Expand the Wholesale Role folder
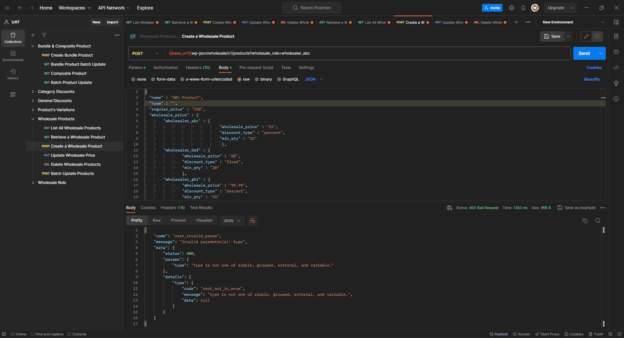Screen dimensions: 624x338 coord(33,183)
